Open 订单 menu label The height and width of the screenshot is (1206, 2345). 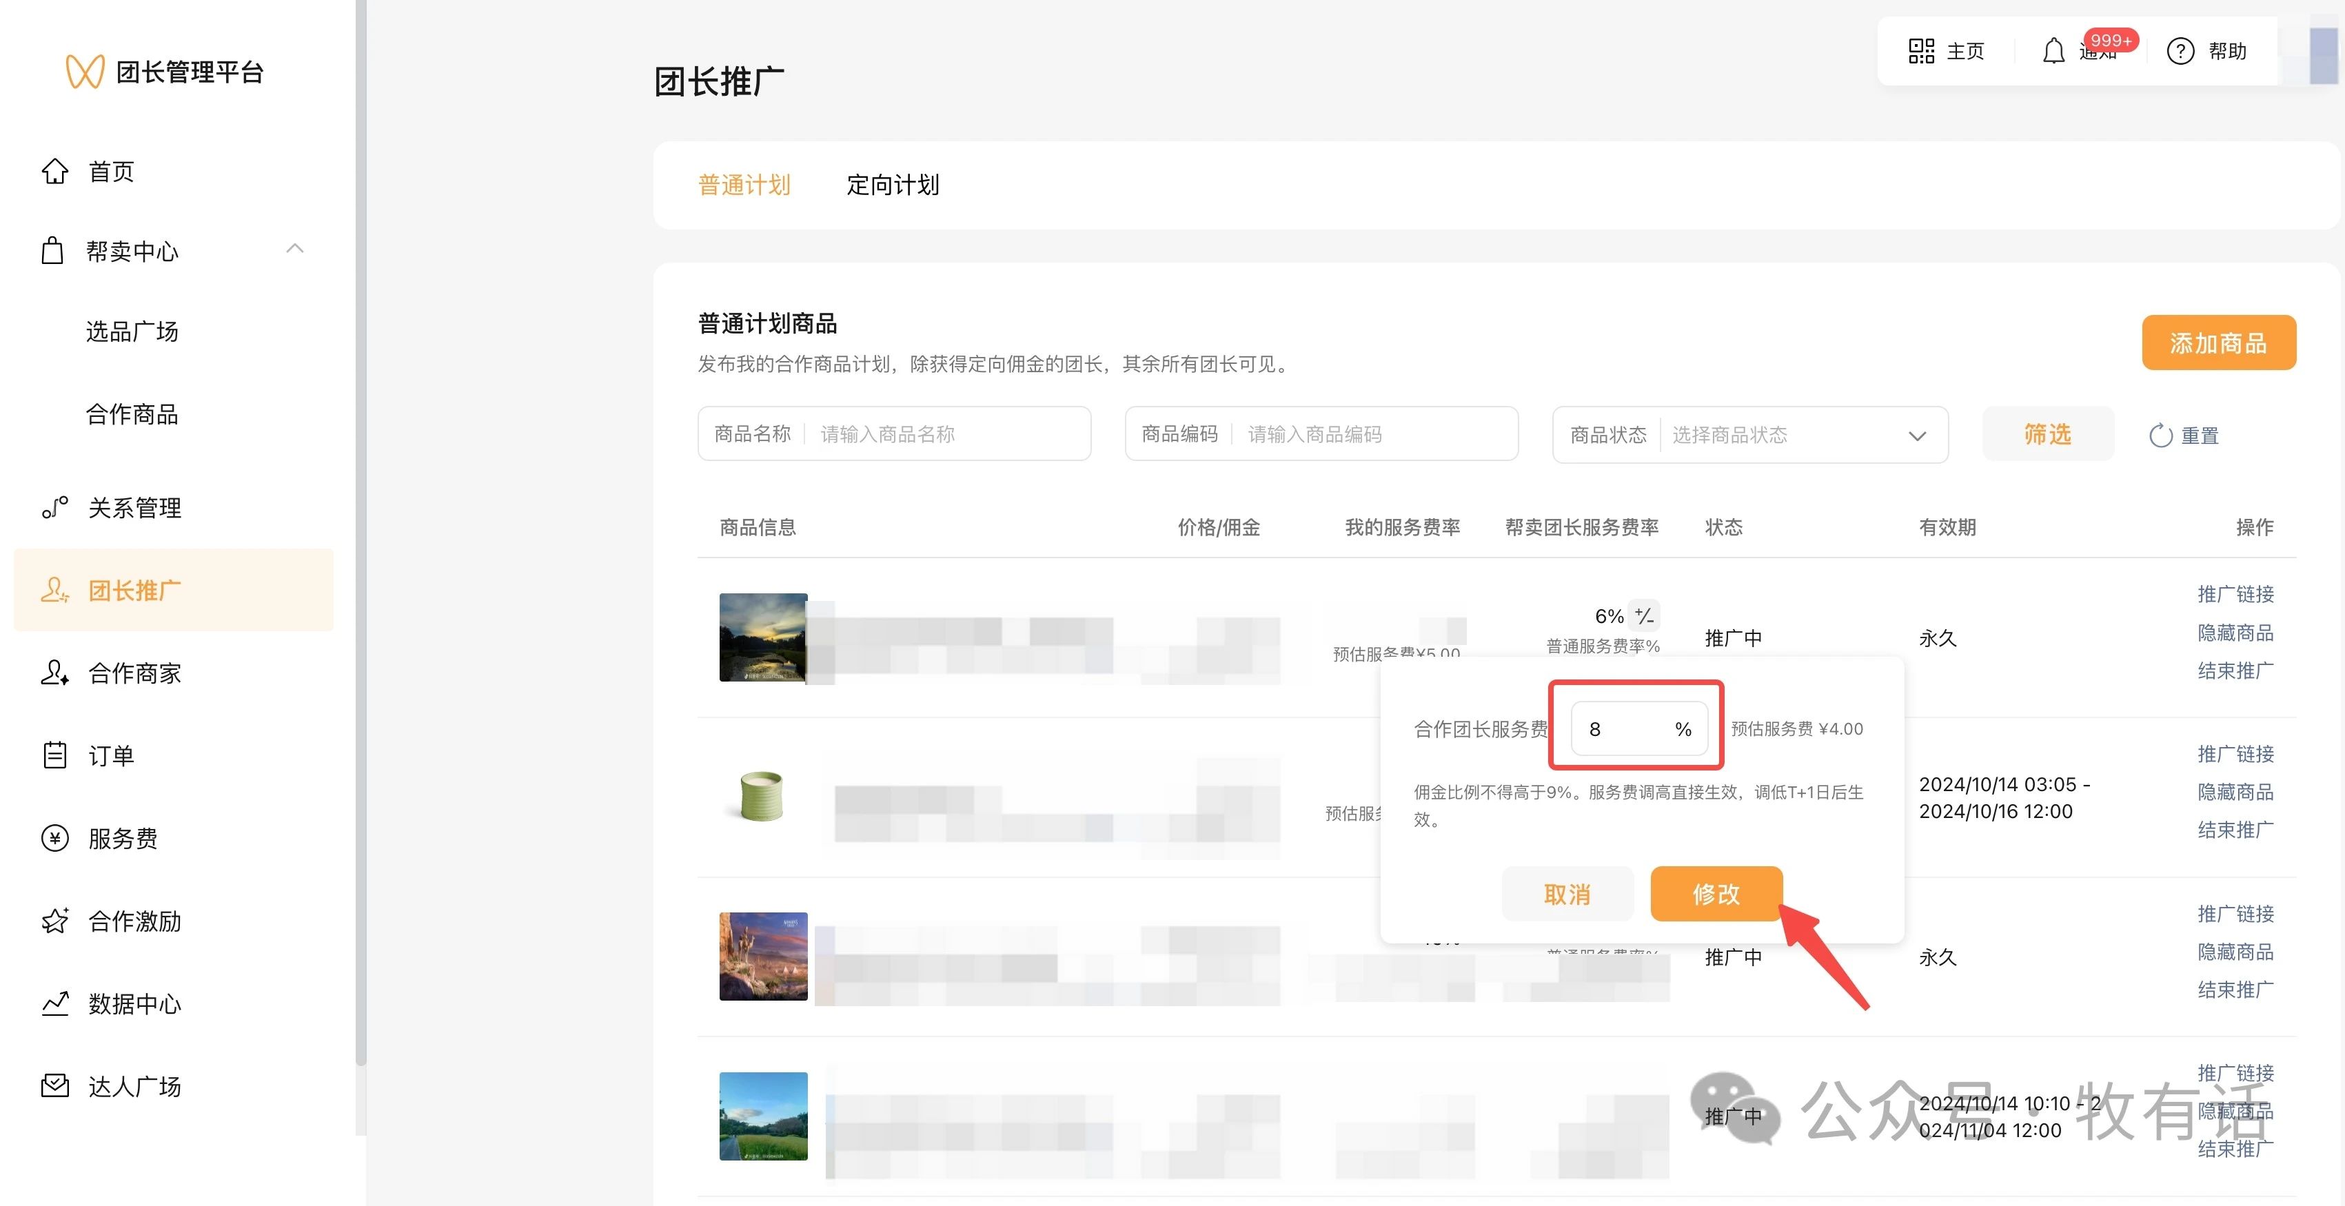pos(111,755)
